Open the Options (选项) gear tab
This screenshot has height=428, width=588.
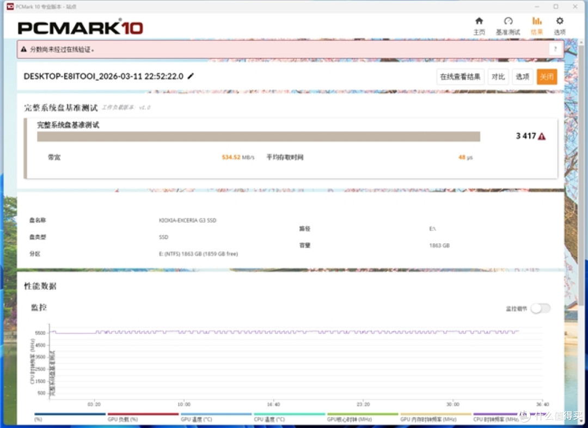(560, 26)
